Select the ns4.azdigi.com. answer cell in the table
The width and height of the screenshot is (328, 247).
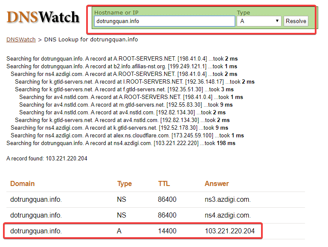click(x=228, y=215)
